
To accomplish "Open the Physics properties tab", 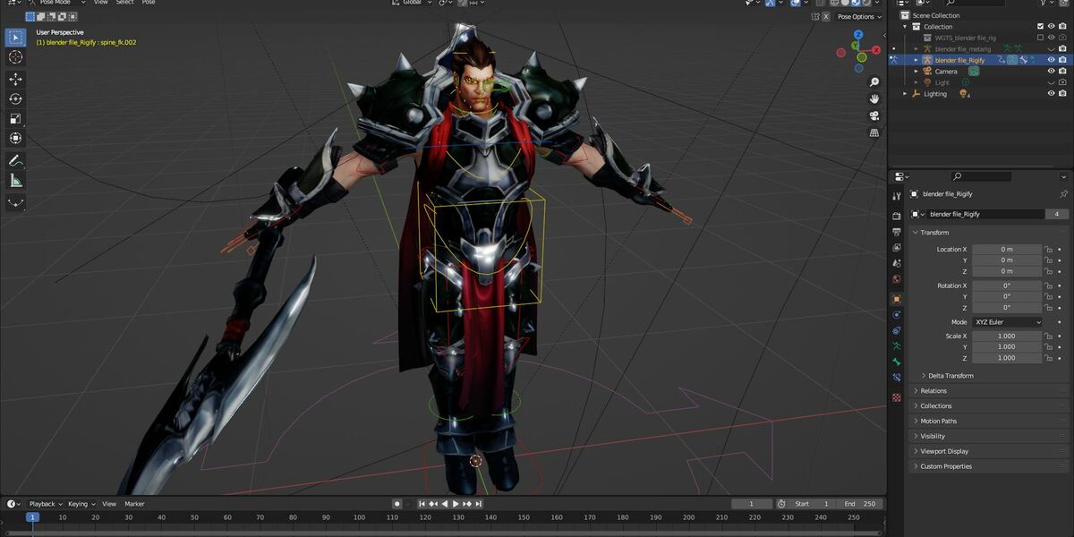I will (896, 315).
